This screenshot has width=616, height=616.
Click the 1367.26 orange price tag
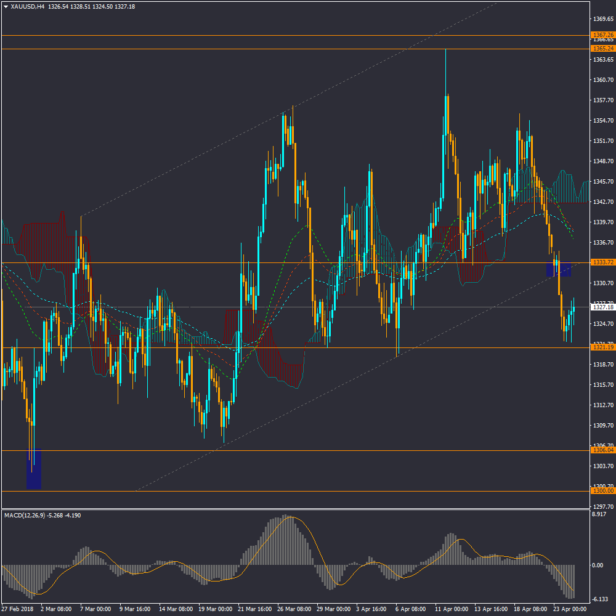[602, 35]
